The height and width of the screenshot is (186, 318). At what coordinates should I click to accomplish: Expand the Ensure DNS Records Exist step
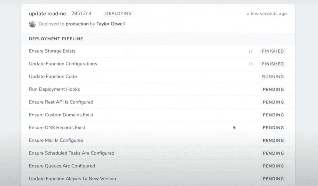56,127
